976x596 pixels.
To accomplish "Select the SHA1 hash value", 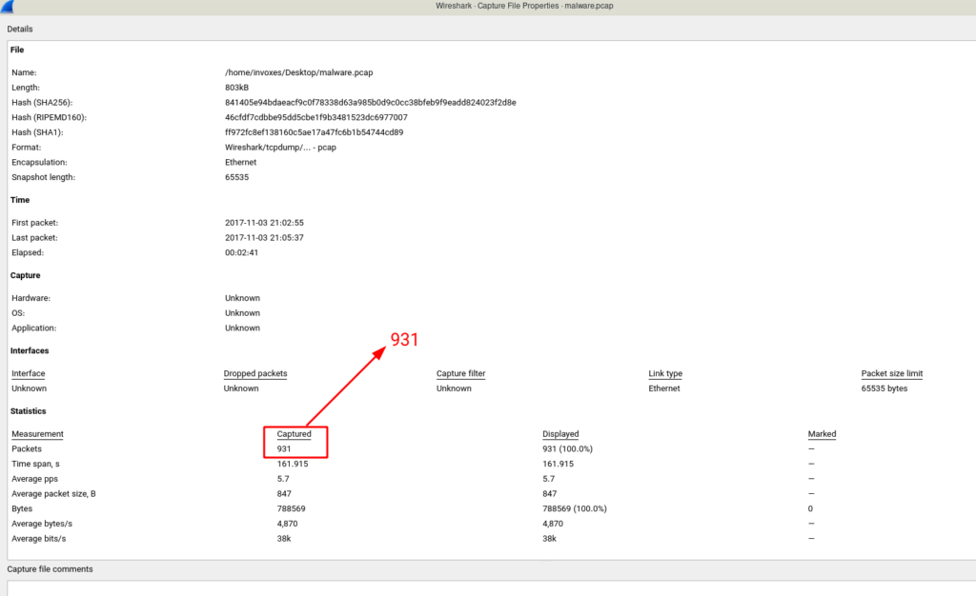I will [314, 132].
